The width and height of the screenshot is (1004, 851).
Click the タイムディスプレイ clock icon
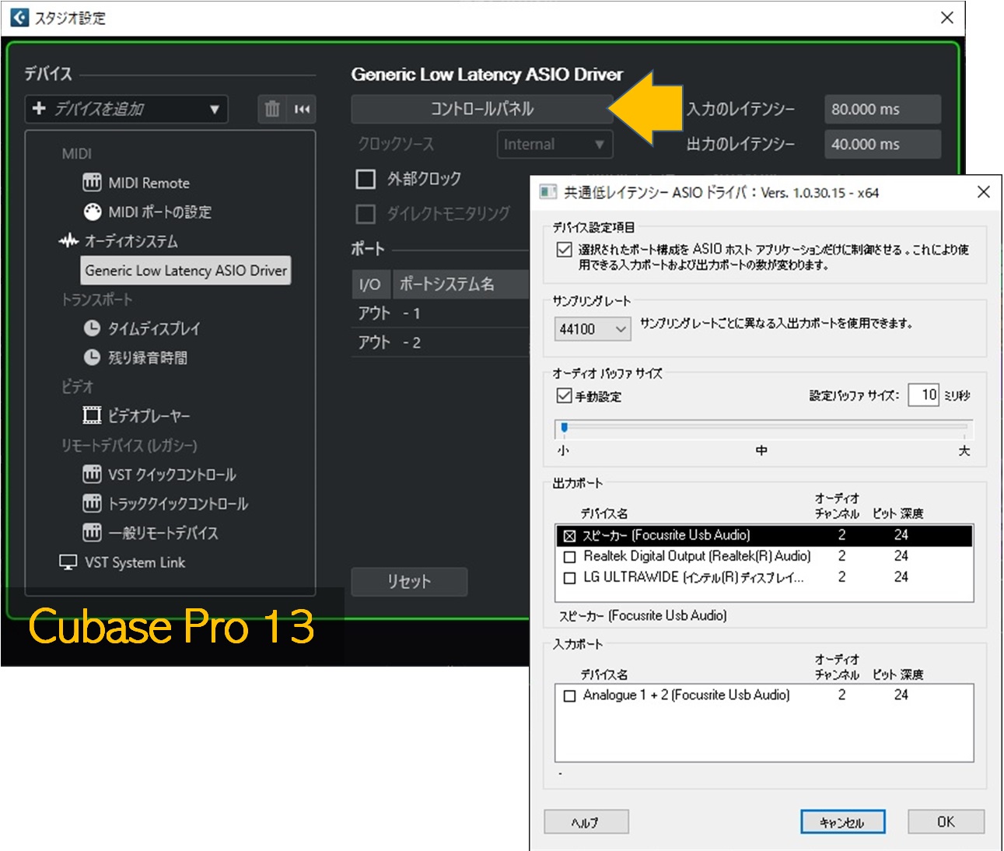coord(92,328)
